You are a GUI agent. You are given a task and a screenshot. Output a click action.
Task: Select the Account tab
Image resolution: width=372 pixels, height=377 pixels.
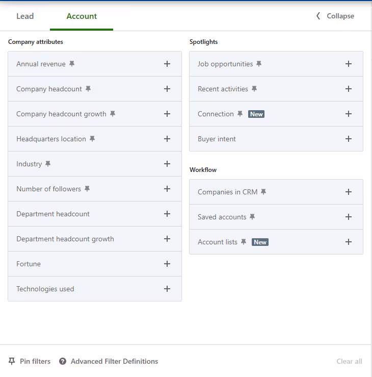point(82,16)
